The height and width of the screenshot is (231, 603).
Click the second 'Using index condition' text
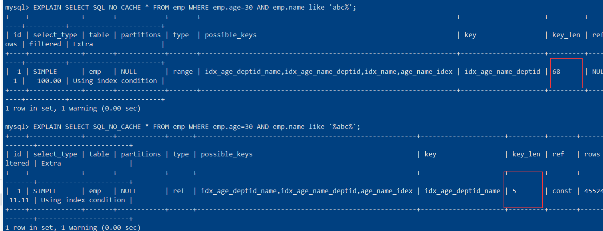83,200
